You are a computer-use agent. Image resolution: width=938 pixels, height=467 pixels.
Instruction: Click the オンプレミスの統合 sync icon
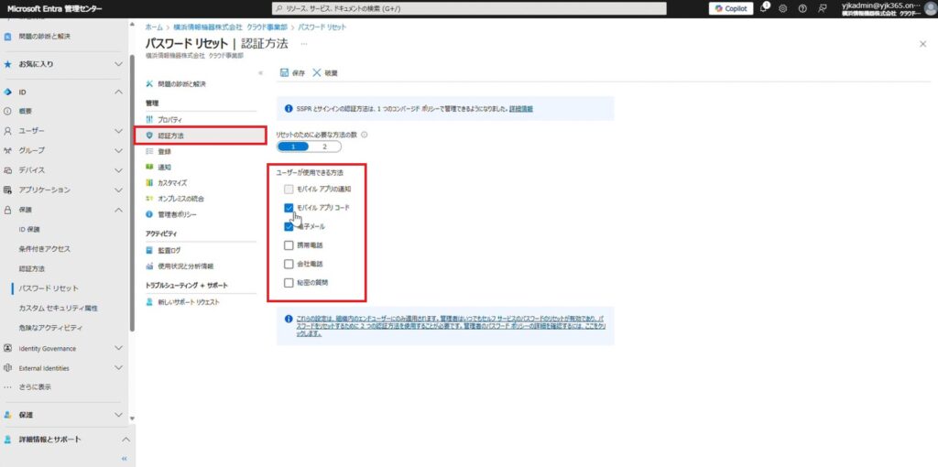(149, 198)
